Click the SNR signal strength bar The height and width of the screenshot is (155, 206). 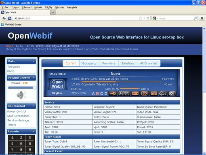pyautogui.click(x=130, y=89)
